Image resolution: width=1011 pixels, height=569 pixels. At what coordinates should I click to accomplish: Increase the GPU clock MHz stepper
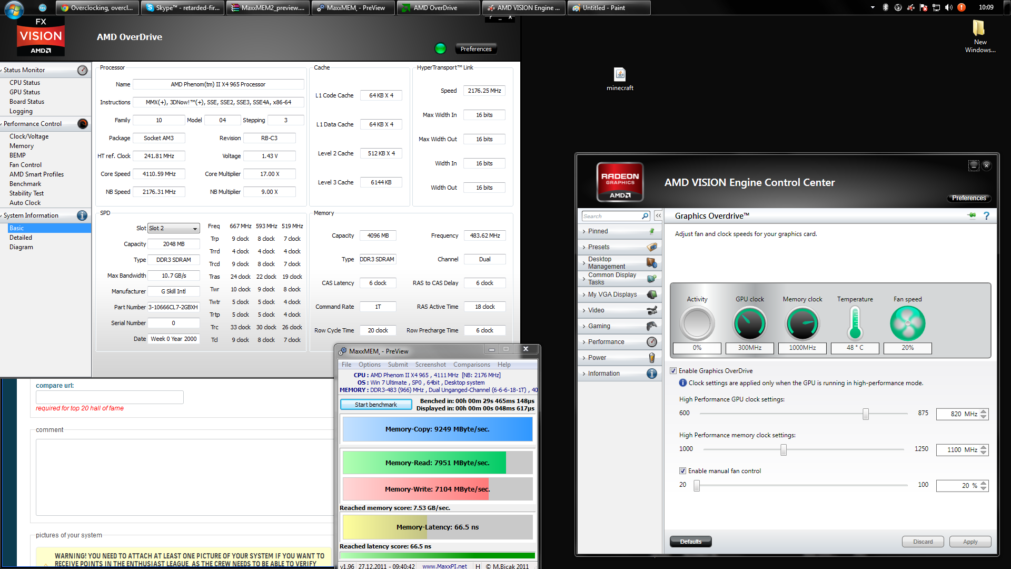[984, 411]
